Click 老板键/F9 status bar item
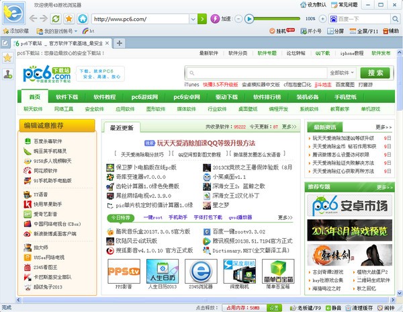Viewport: 403px width, 312px height. click(x=306, y=308)
